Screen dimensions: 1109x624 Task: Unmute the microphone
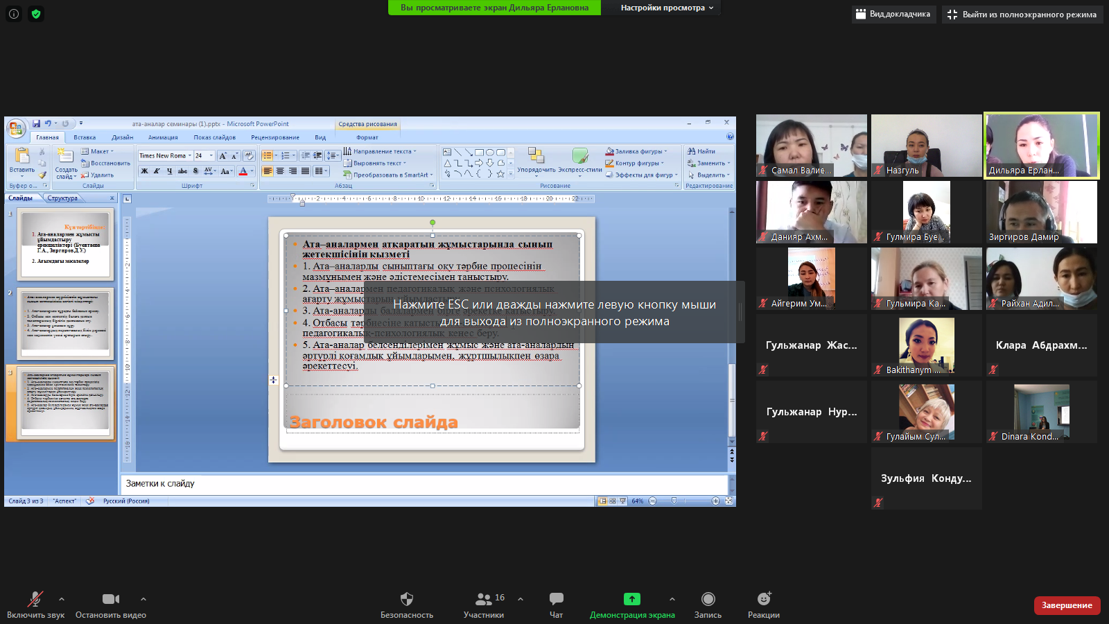click(x=35, y=600)
